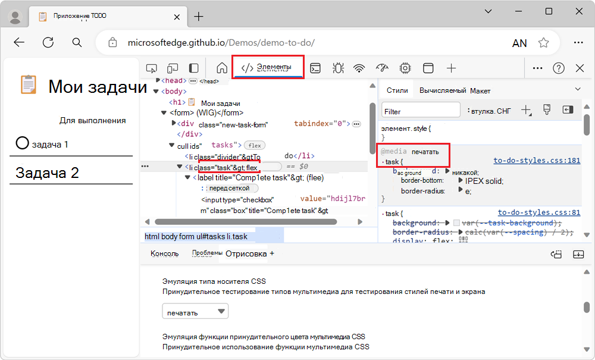Switch to the Элементы tab
This screenshot has width=595, height=360.
click(268, 67)
